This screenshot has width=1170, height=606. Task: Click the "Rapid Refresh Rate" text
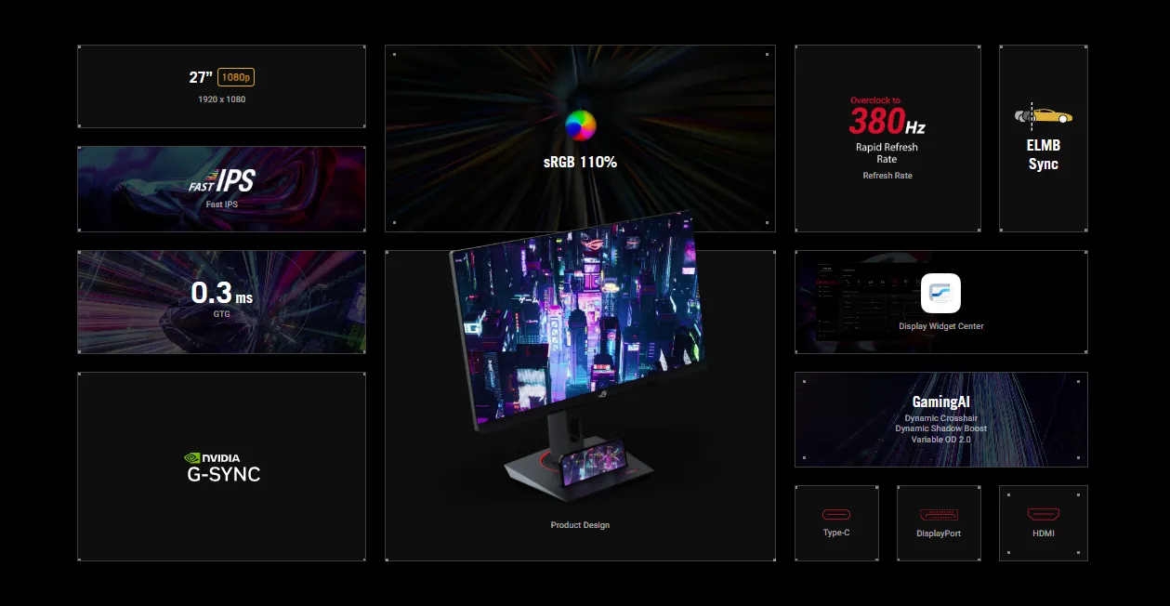click(x=887, y=153)
